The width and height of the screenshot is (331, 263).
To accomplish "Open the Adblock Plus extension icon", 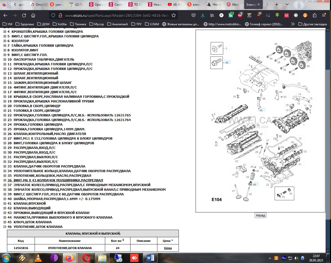I will (x=240, y=15).
